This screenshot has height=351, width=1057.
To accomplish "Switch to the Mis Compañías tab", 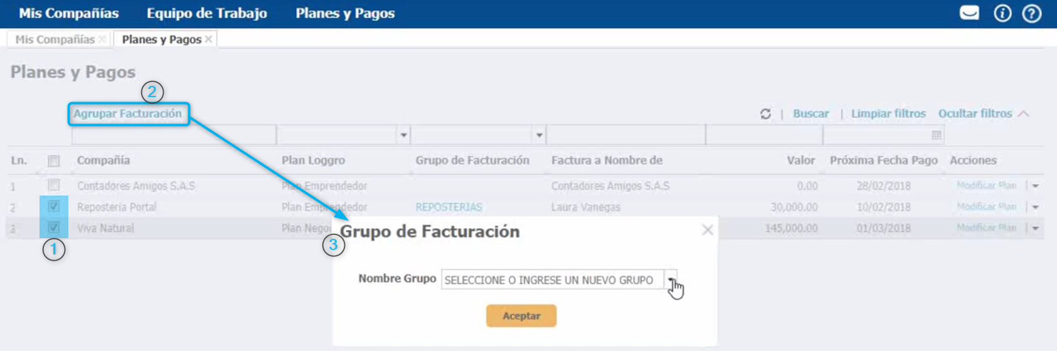I will pos(55,39).
